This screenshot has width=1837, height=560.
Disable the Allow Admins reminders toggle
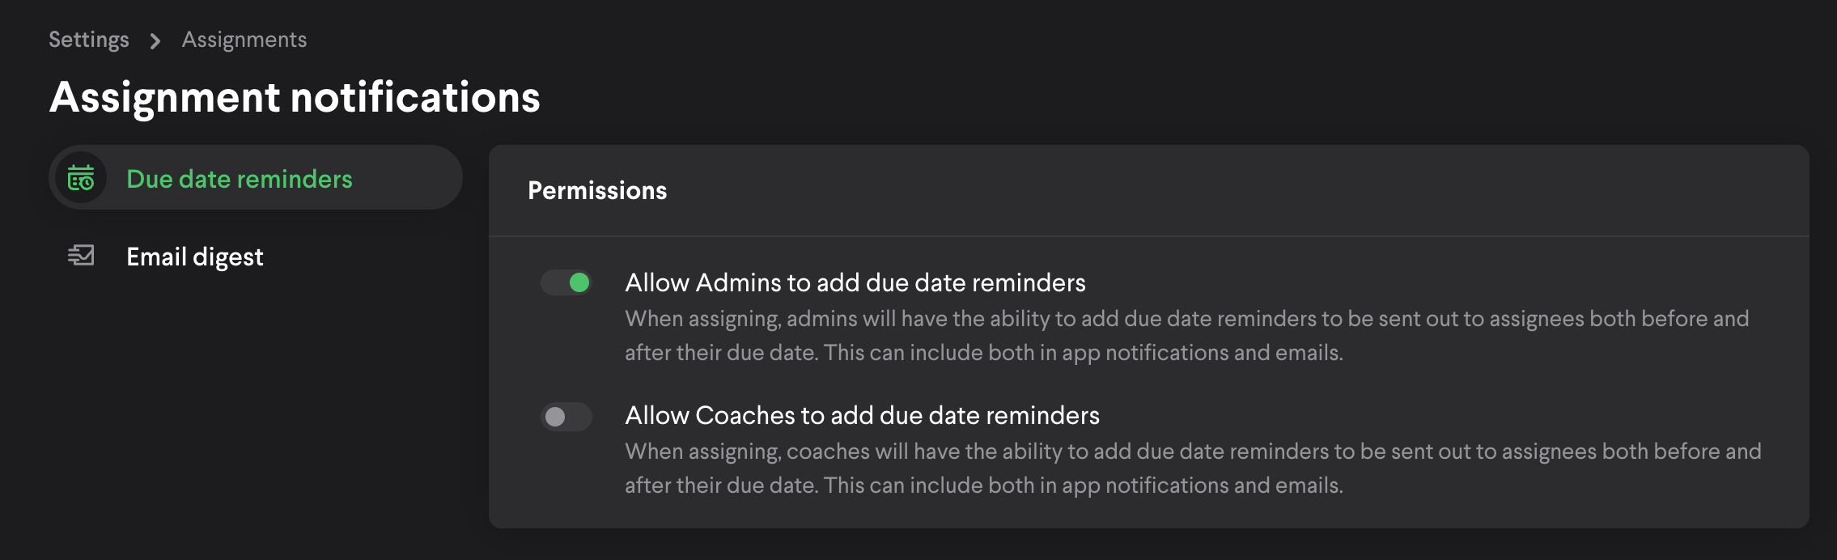pos(566,282)
